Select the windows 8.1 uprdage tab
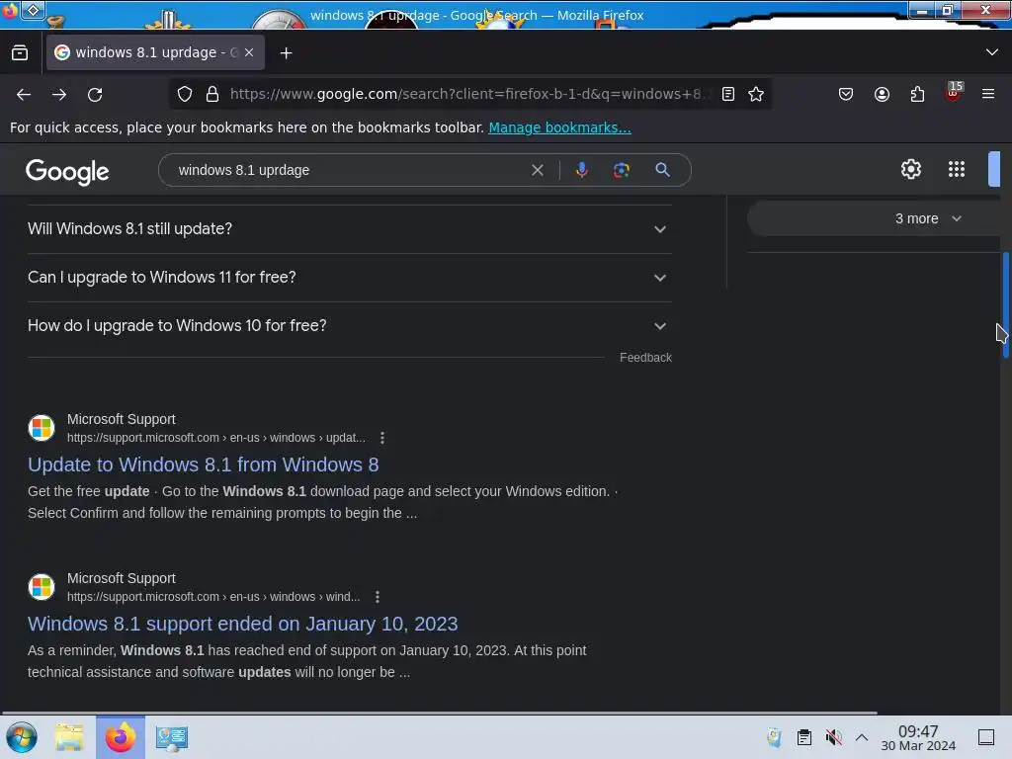This screenshot has width=1012, height=759. pos(155,52)
